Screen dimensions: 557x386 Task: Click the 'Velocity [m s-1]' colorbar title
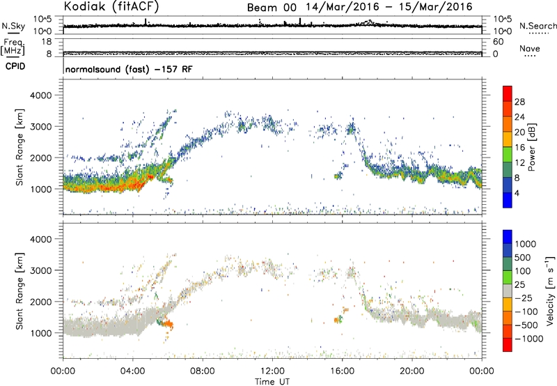click(550, 291)
